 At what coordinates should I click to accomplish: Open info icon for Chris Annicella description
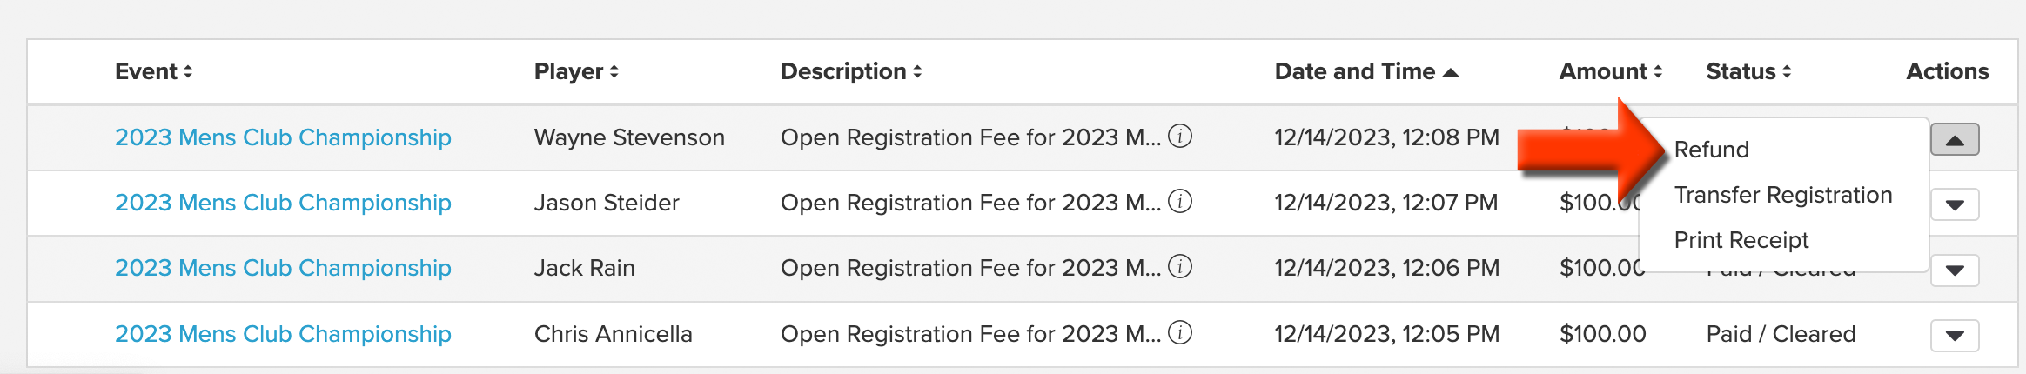pyautogui.click(x=1180, y=332)
